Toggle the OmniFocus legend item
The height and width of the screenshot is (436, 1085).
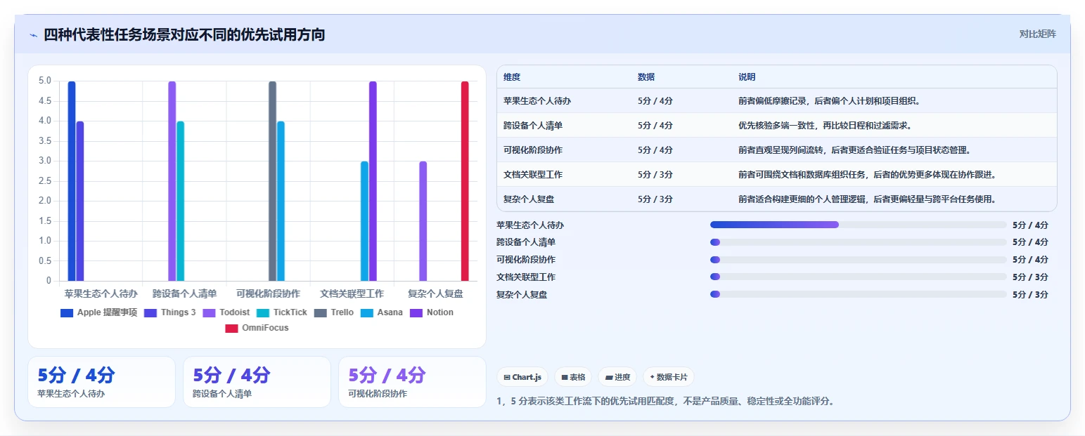257,328
